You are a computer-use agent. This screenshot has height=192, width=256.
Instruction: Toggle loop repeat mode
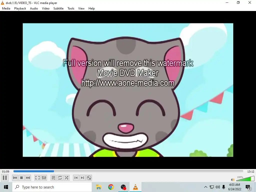pos(60,178)
